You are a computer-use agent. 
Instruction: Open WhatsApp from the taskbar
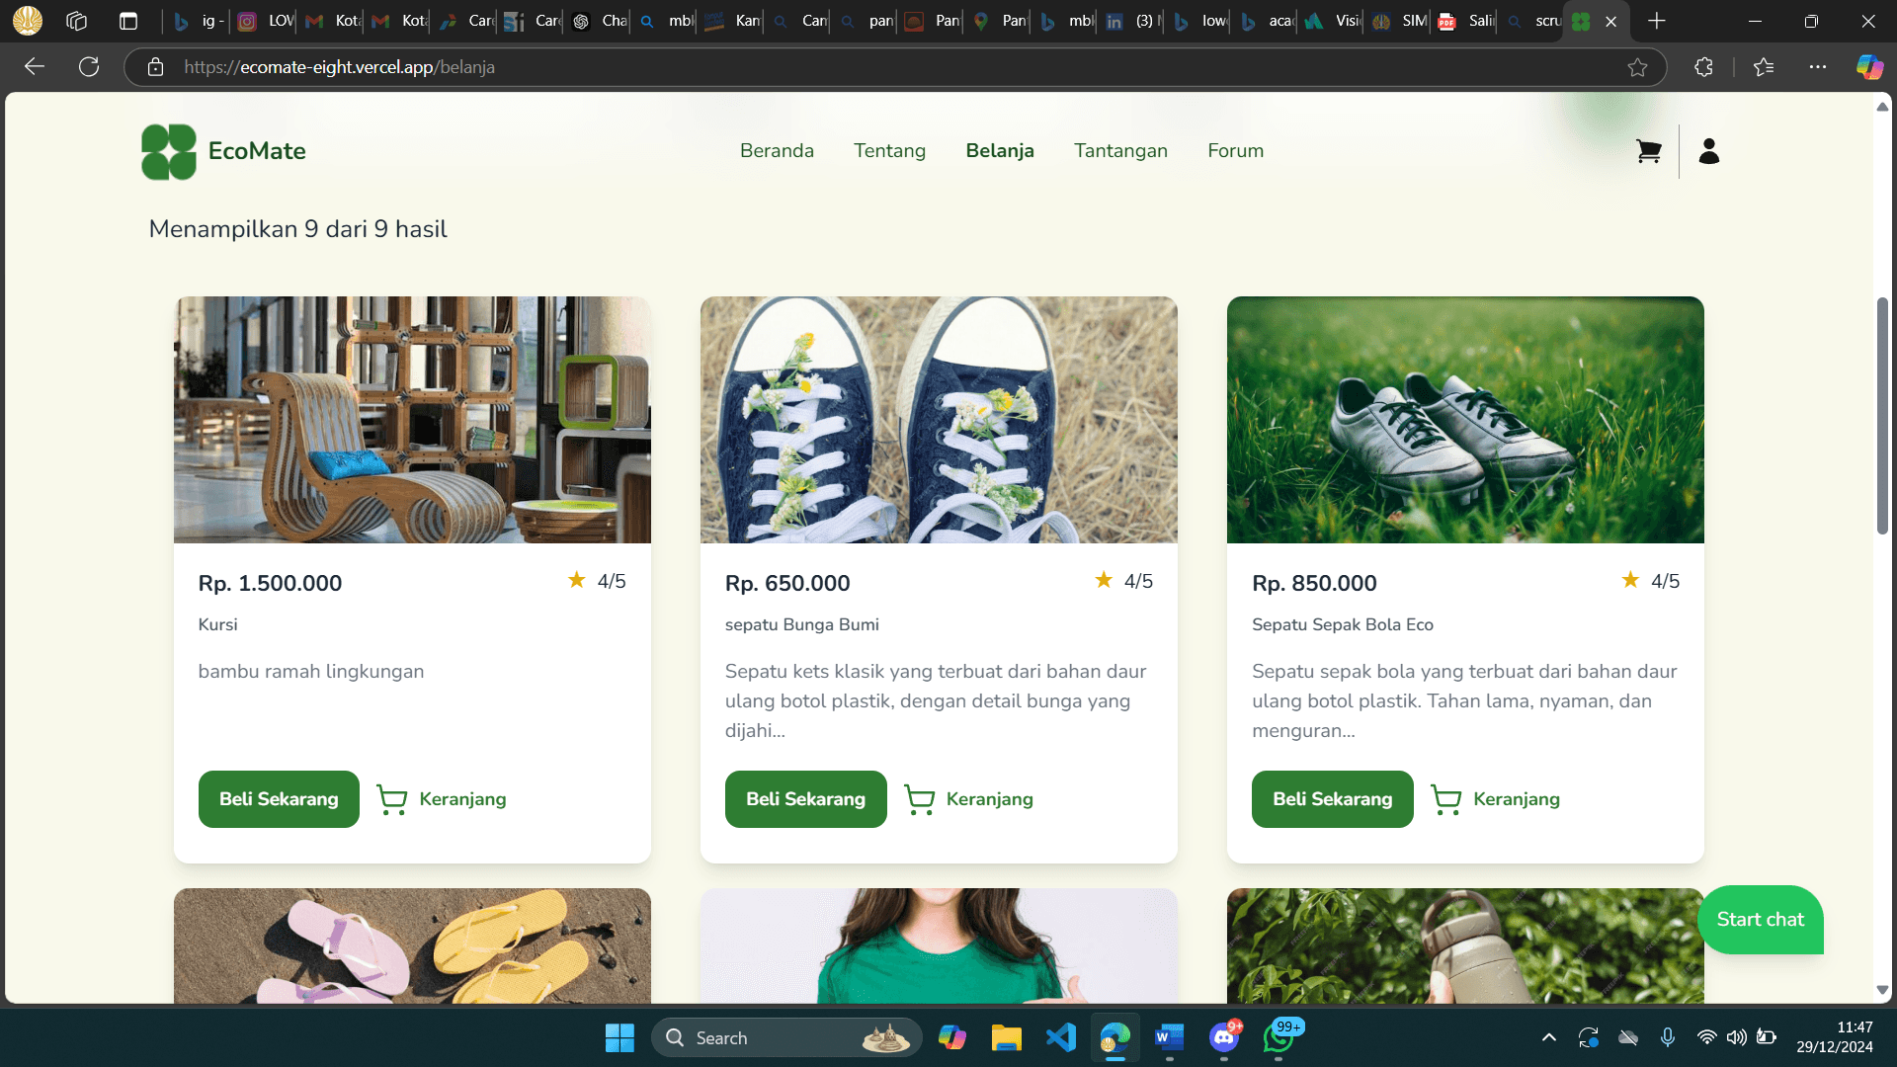pos(1278,1037)
